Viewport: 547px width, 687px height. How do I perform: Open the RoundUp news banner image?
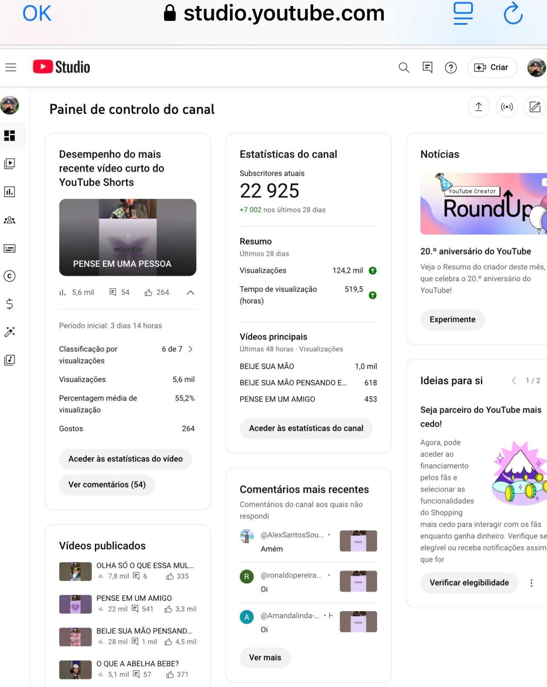click(x=484, y=204)
